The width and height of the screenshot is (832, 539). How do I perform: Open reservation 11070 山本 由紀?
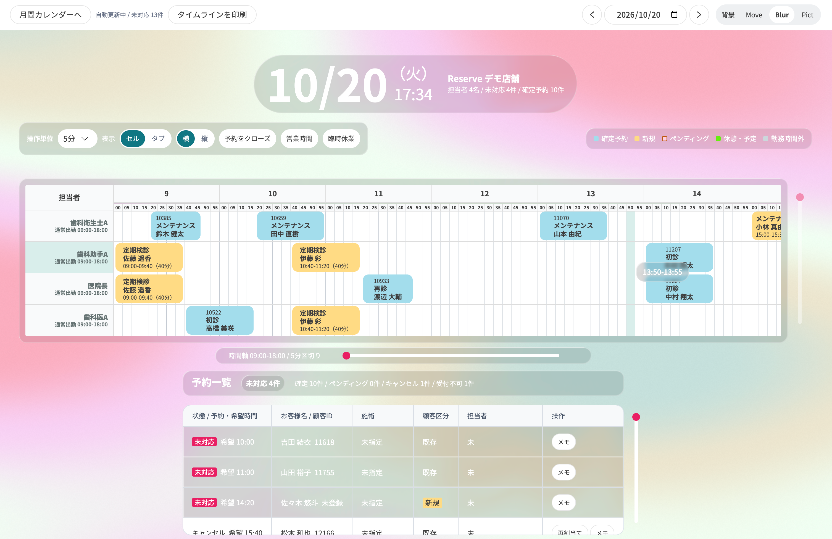coord(573,226)
